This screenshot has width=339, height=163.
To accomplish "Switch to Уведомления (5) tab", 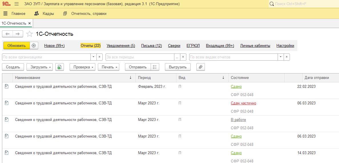I will [x=121, y=45].
